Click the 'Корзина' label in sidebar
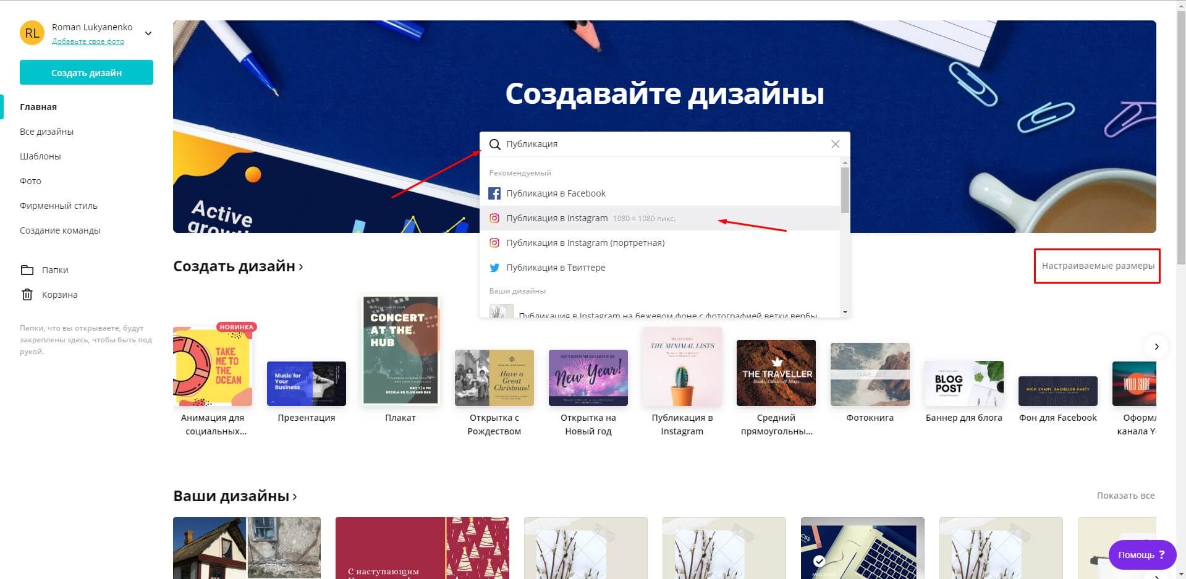The image size is (1186, 579). point(59,295)
